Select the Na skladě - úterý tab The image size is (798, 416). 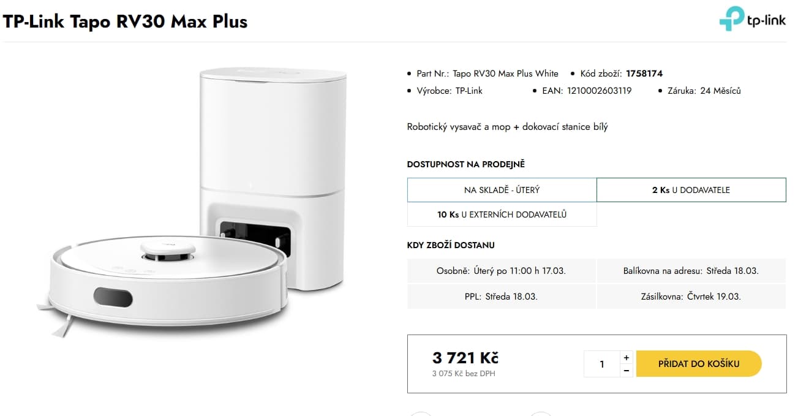tap(502, 190)
